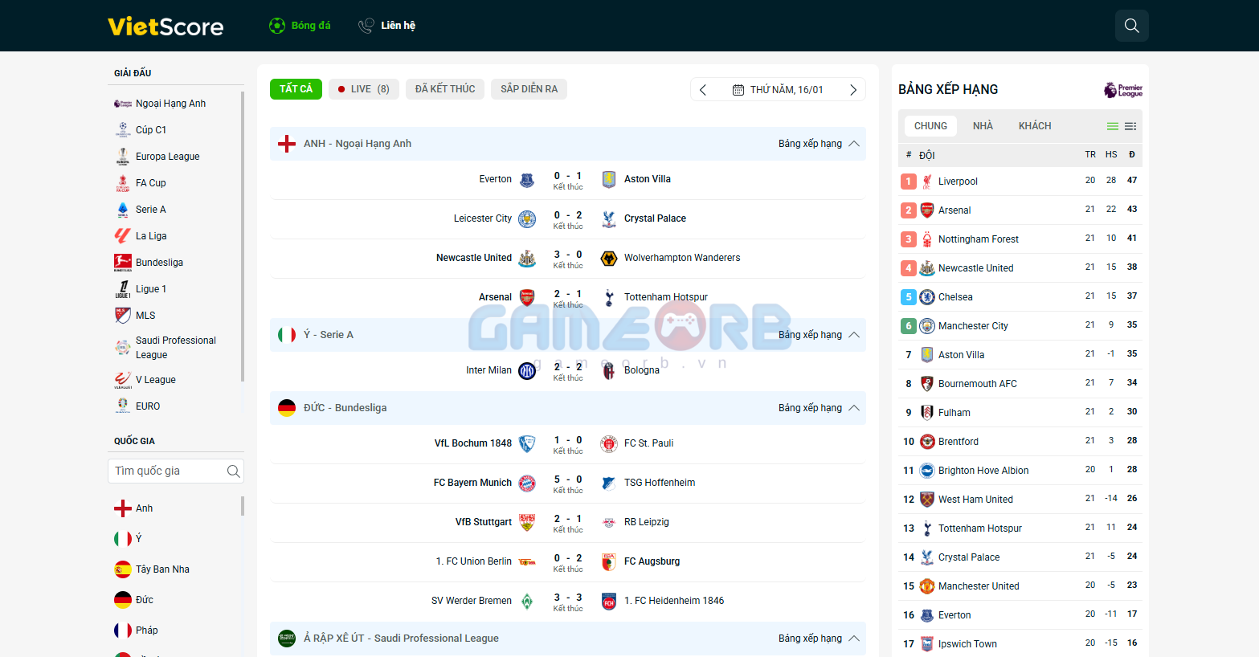Click the Chelsea crest in standings
Screen dimensions: 1259x657
(927, 297)
